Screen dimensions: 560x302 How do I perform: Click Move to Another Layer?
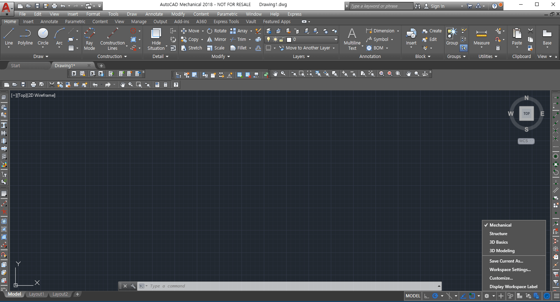(x=304, y=48)
